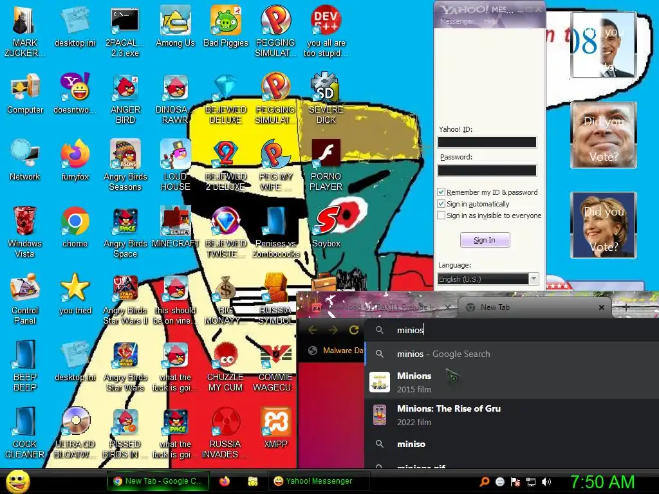Image resolution: width=659 pixels, height=494 pixels.
Task: Launch Angry Birds Seasons icon
Action: click(125, 154)
